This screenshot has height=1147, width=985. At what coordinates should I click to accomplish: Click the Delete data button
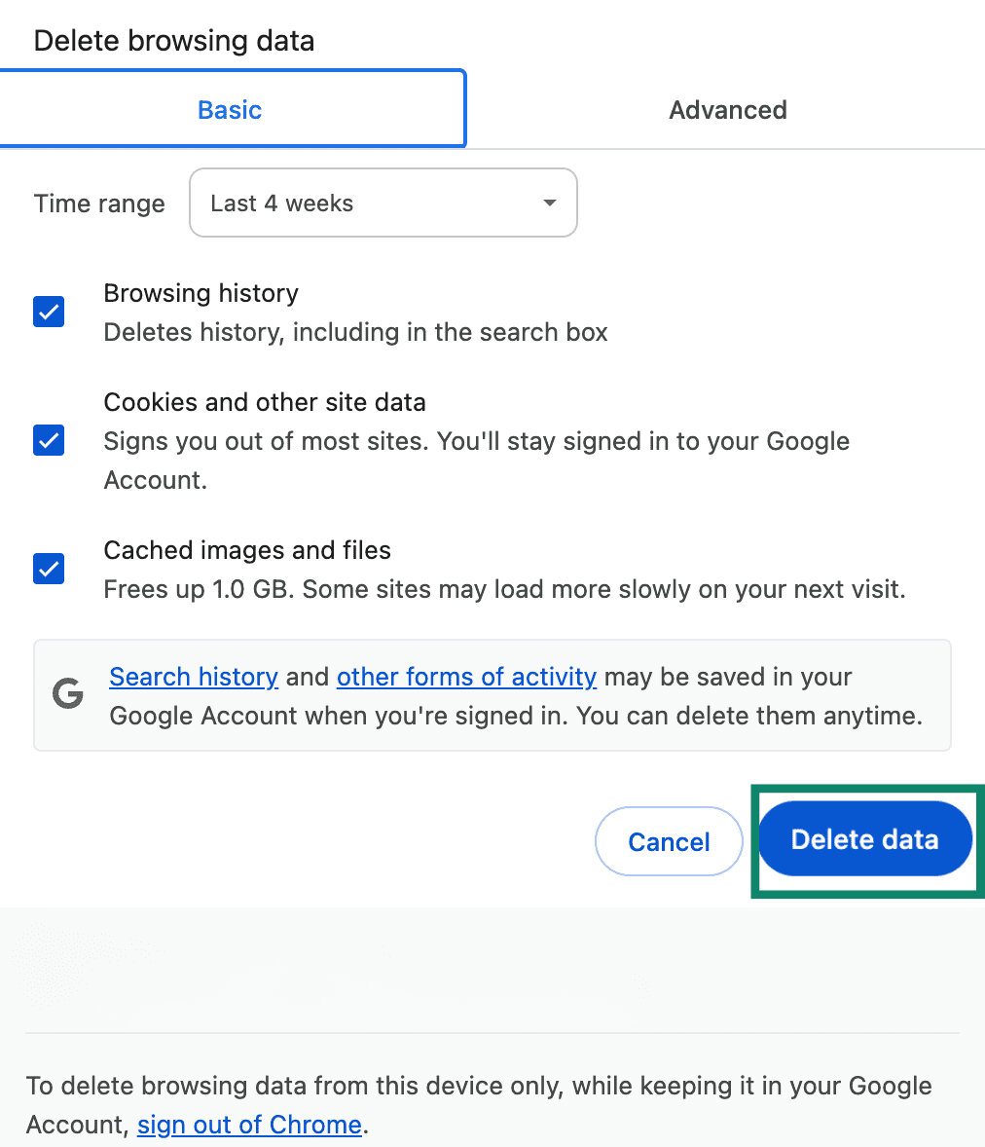click(x=864, y=839)
